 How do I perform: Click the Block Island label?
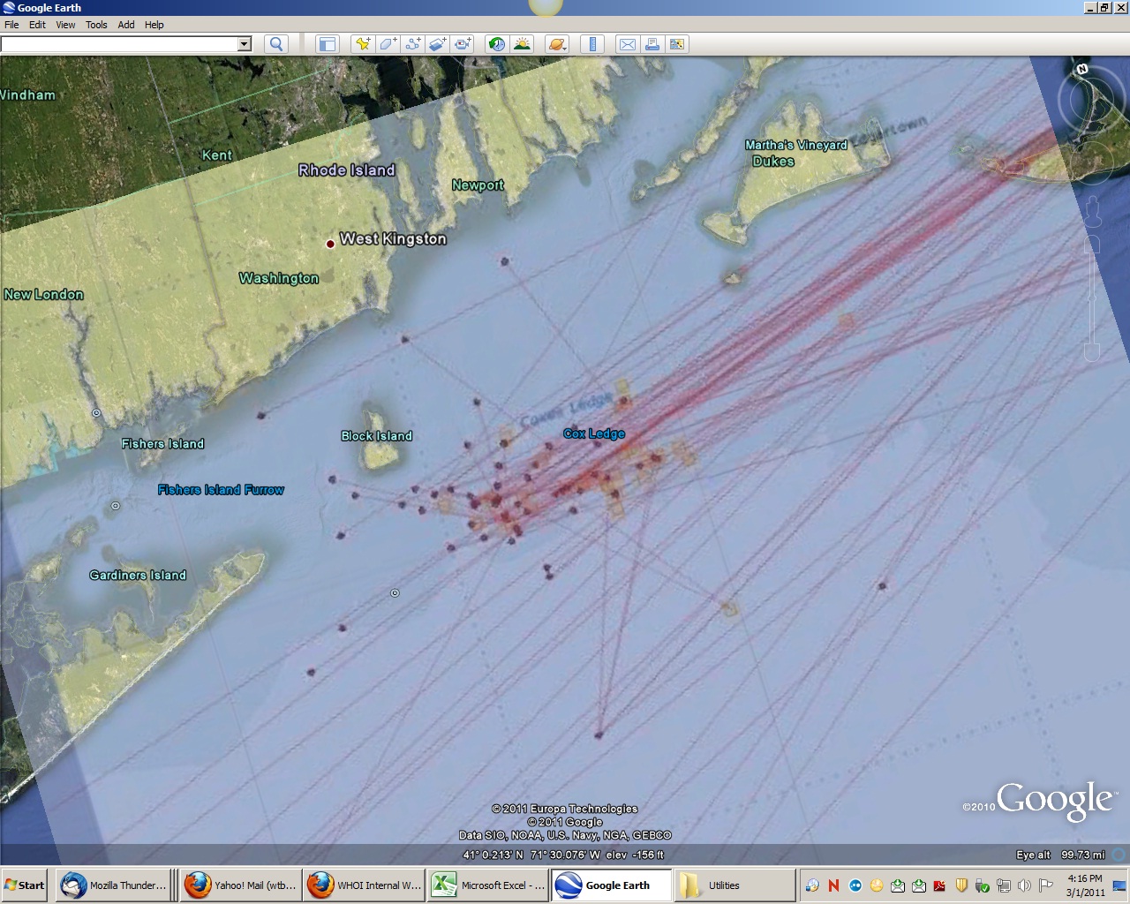(377, 435)
